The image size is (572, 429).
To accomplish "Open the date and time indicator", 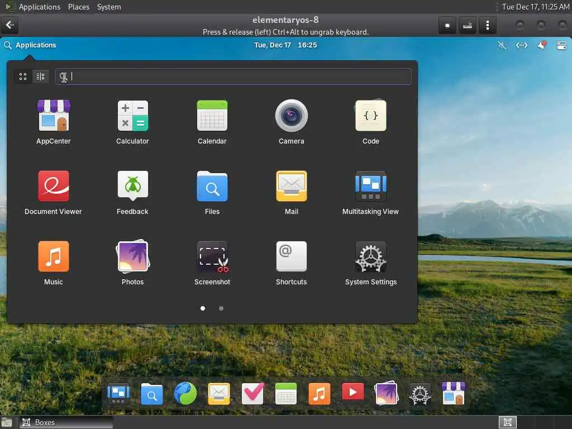I will [x=285, y=45].
